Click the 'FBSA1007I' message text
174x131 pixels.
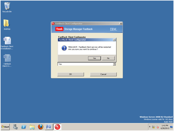pyautogui.click(x=73, y=47)
